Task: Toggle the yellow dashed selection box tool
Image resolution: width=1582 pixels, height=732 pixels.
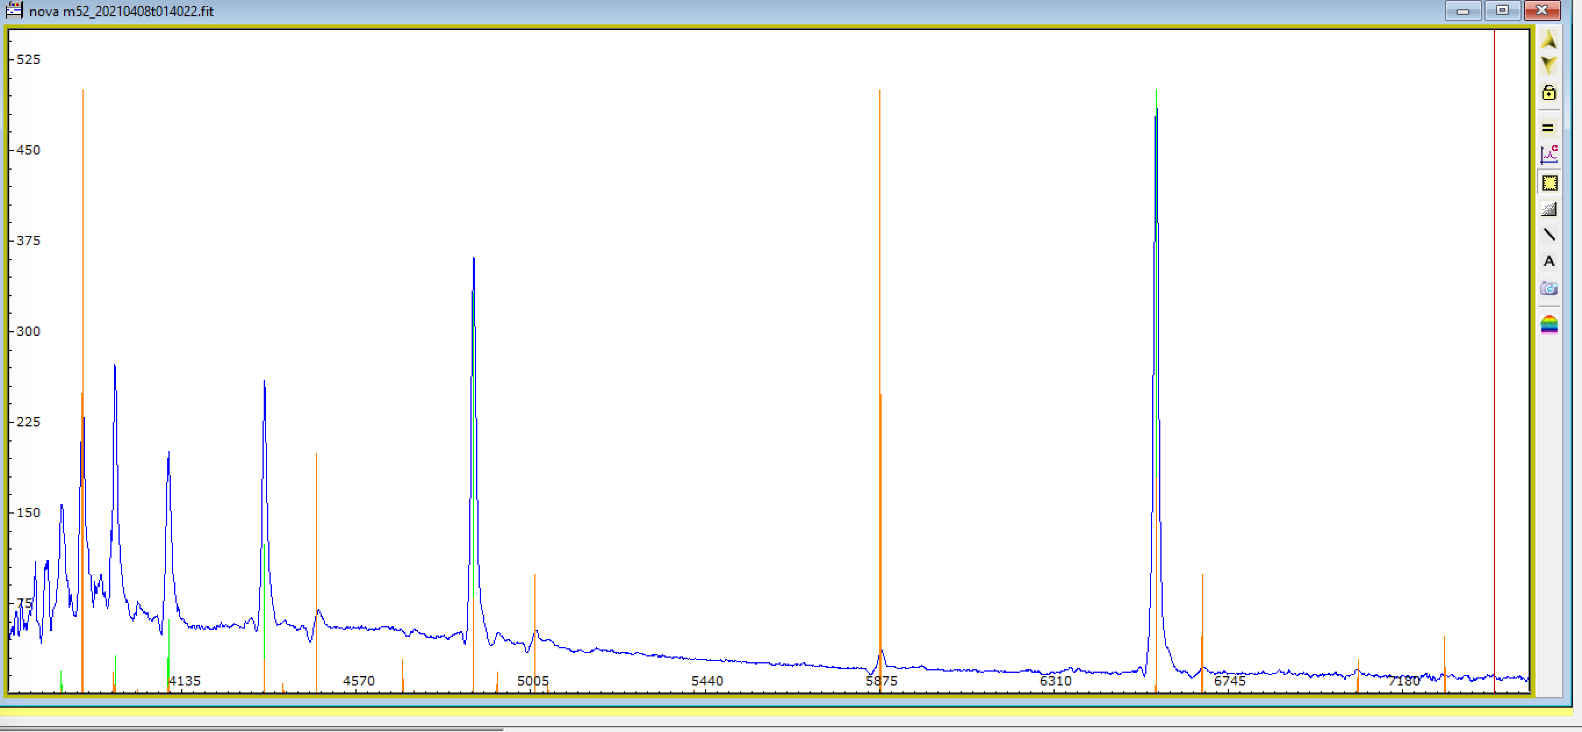Action: pos(1549,183)
